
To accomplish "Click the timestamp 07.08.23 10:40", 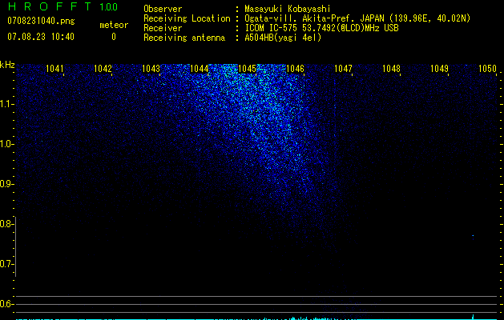I will tap(41, 37).
